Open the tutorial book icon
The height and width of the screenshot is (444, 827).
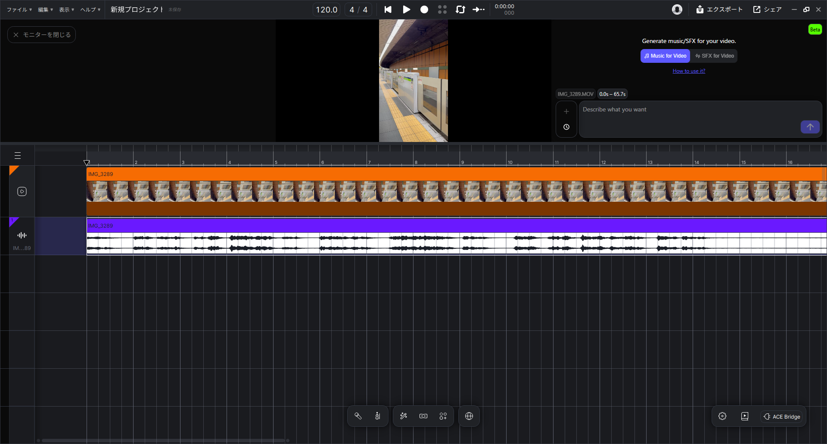pyautogui.click(x=745, y=416)
